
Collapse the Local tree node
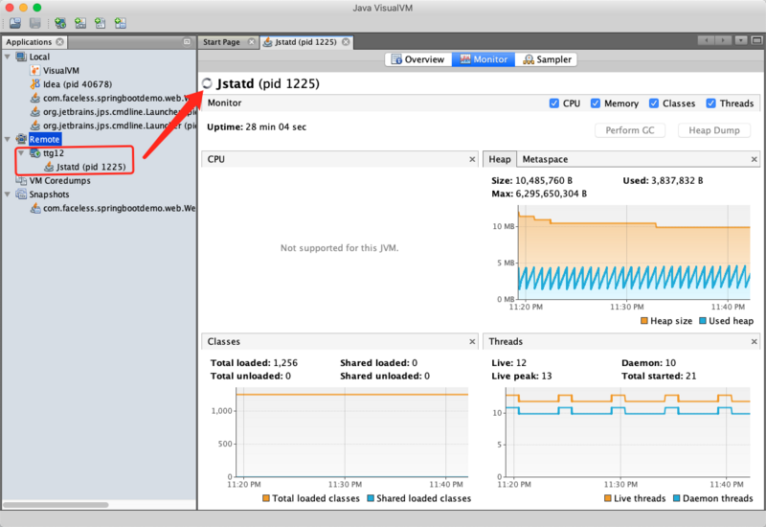[x=8, y=57]
